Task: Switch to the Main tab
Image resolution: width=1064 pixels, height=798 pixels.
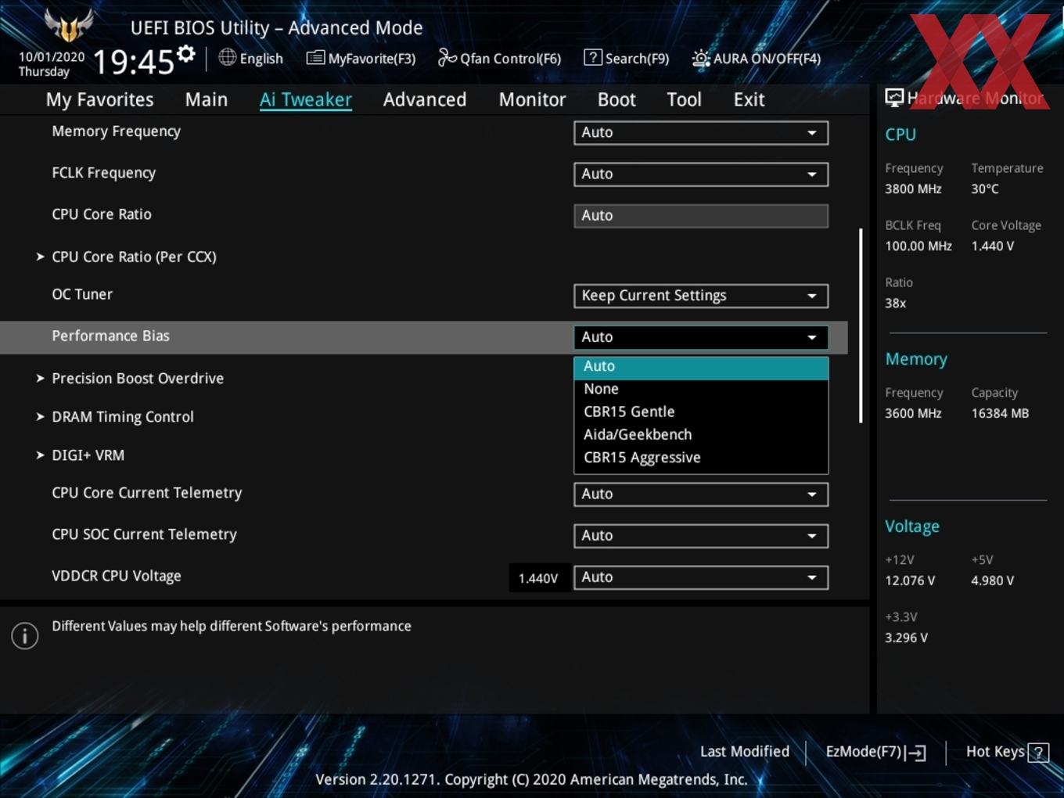Action: pos(207,99)
